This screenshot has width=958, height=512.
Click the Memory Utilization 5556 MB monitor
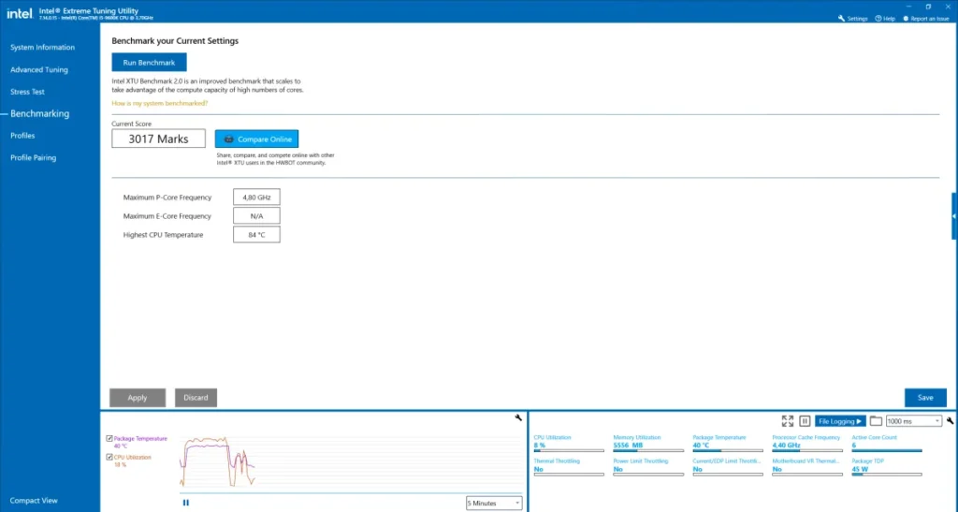[647, 443]
